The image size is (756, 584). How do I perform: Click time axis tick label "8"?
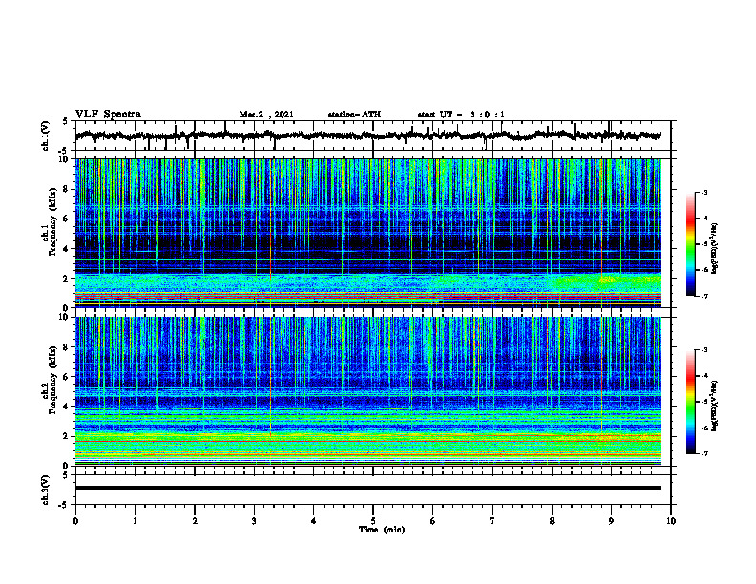(552, 521)
